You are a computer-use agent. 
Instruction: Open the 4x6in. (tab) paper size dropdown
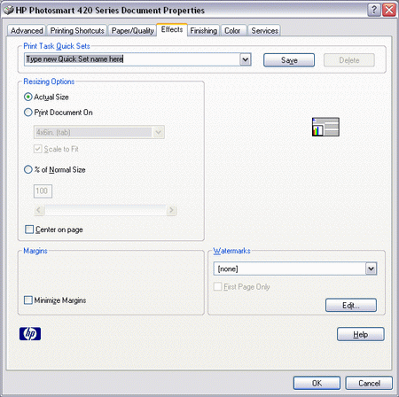[159, 132]
